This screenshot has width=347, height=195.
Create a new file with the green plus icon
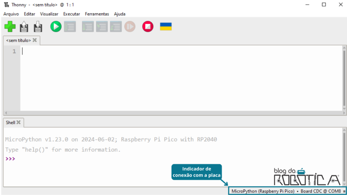10,26
